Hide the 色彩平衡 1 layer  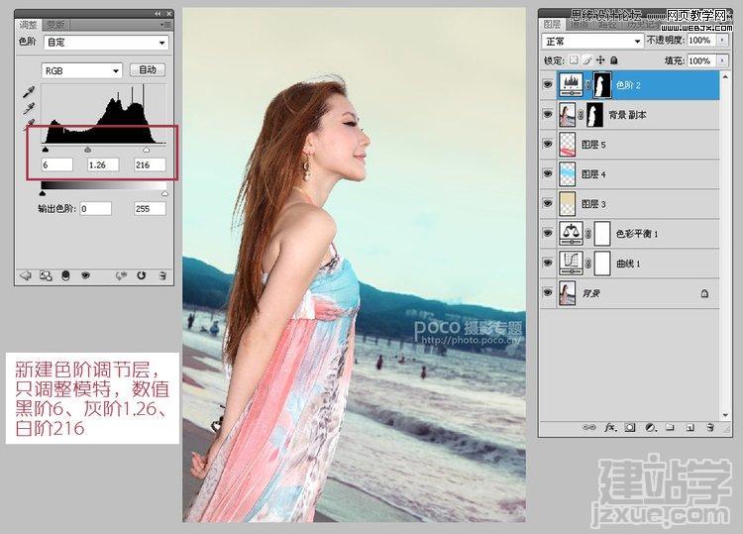coord(548,234)
